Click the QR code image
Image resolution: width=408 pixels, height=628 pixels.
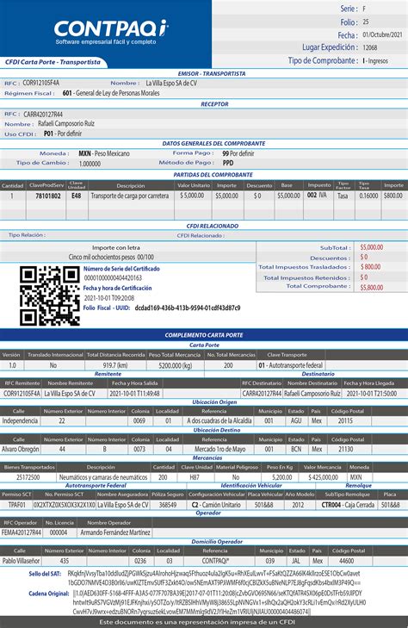coord(50,295)
